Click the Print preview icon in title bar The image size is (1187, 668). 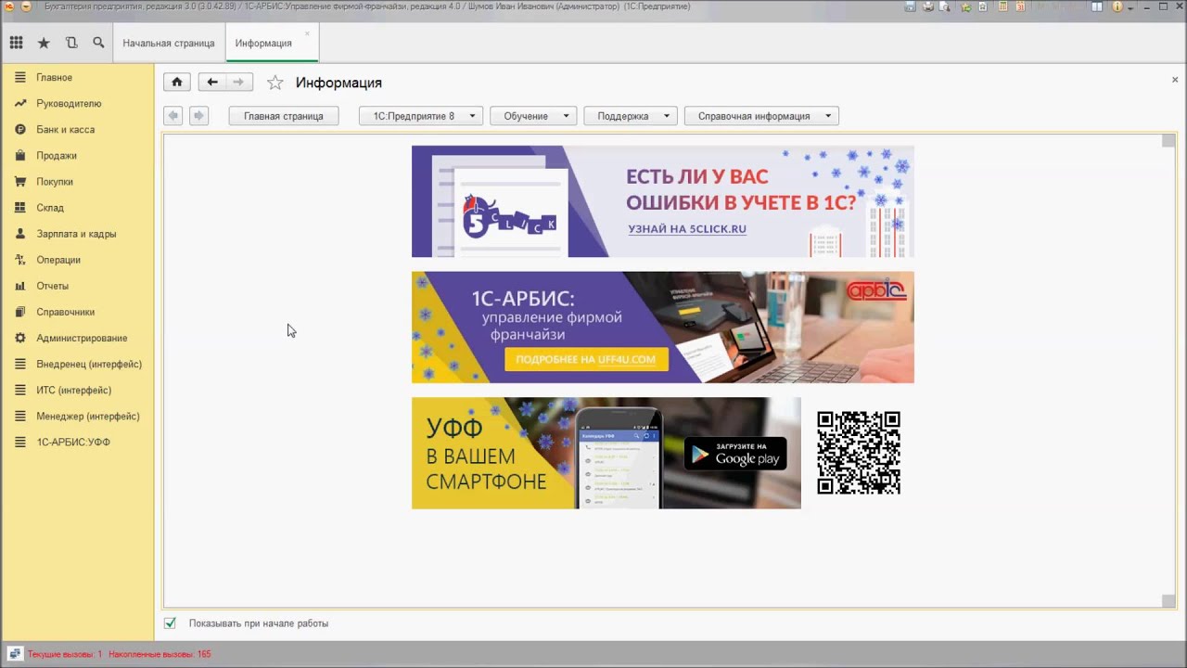(x=944, y=6)
